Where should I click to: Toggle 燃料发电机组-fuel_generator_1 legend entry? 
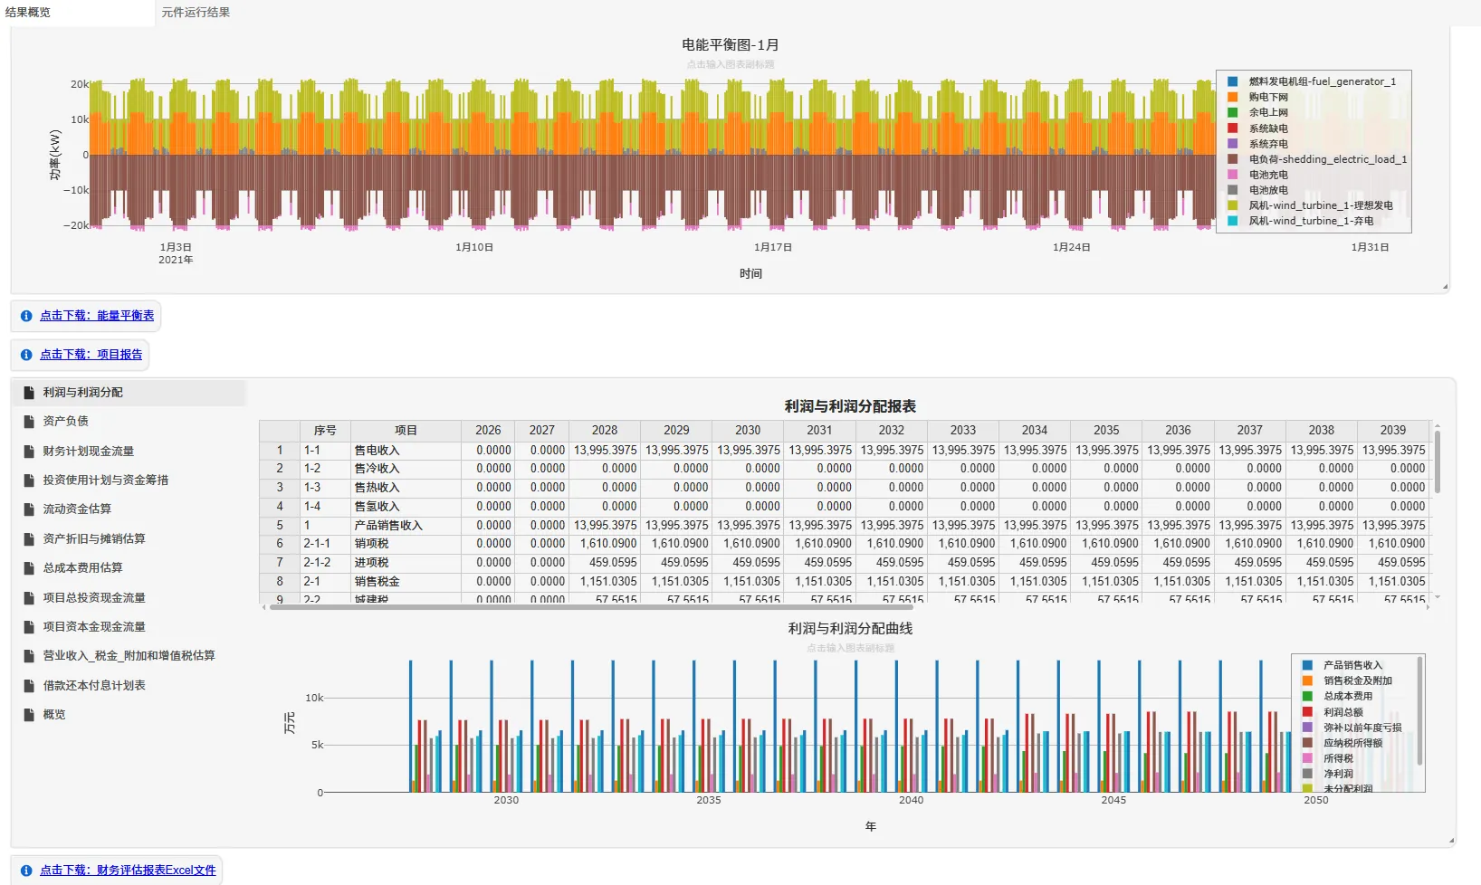tap(1312, 81)
